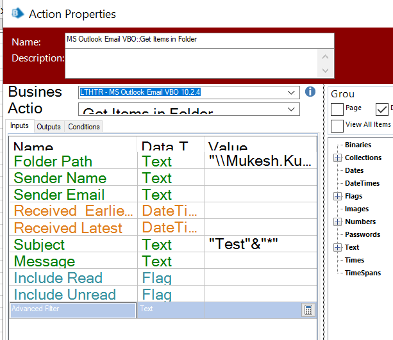Toggle the View All Items checkbox

tap(337, 125)
